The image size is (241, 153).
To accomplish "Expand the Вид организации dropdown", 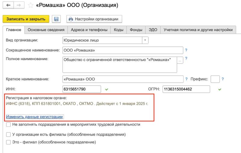I will point(146,40).
